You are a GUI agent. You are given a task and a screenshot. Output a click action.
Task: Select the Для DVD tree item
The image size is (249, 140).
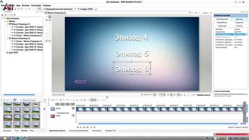12,52
